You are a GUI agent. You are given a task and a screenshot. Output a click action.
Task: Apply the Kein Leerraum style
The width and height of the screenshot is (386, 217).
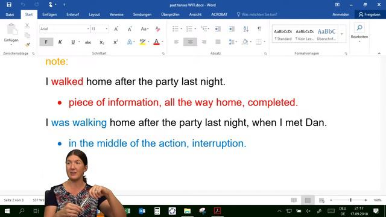(305, 34)
